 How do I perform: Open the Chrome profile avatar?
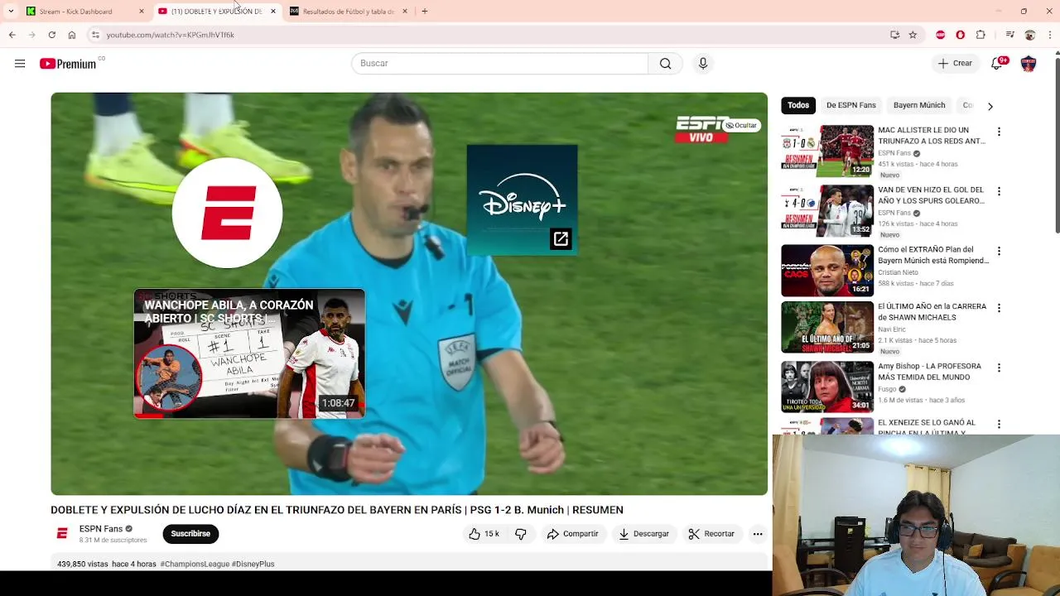(1030, 35)
